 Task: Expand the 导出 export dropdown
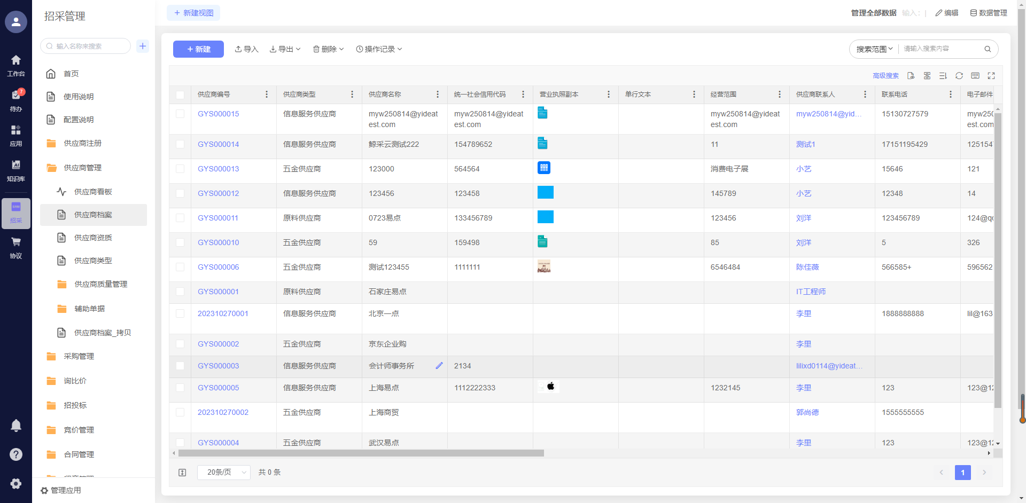click(x=285, y=49)
